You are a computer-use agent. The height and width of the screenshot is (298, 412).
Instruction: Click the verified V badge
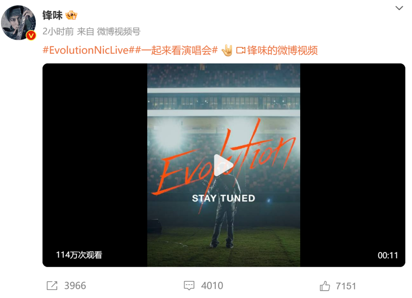coord(31,35)
